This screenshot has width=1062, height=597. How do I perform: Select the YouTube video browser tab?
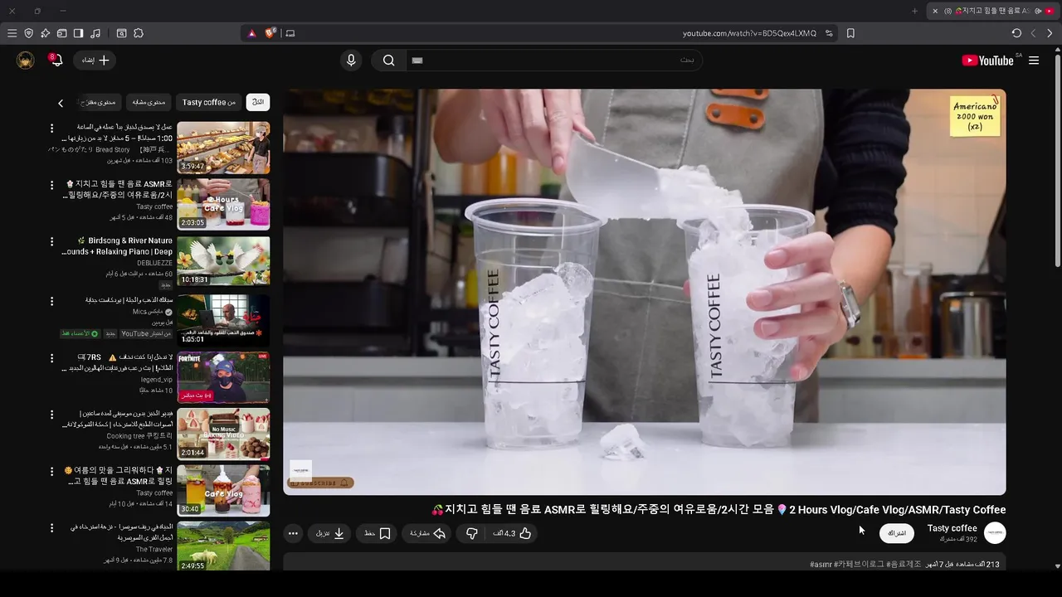pyautogui.click(x=992, y=11)
